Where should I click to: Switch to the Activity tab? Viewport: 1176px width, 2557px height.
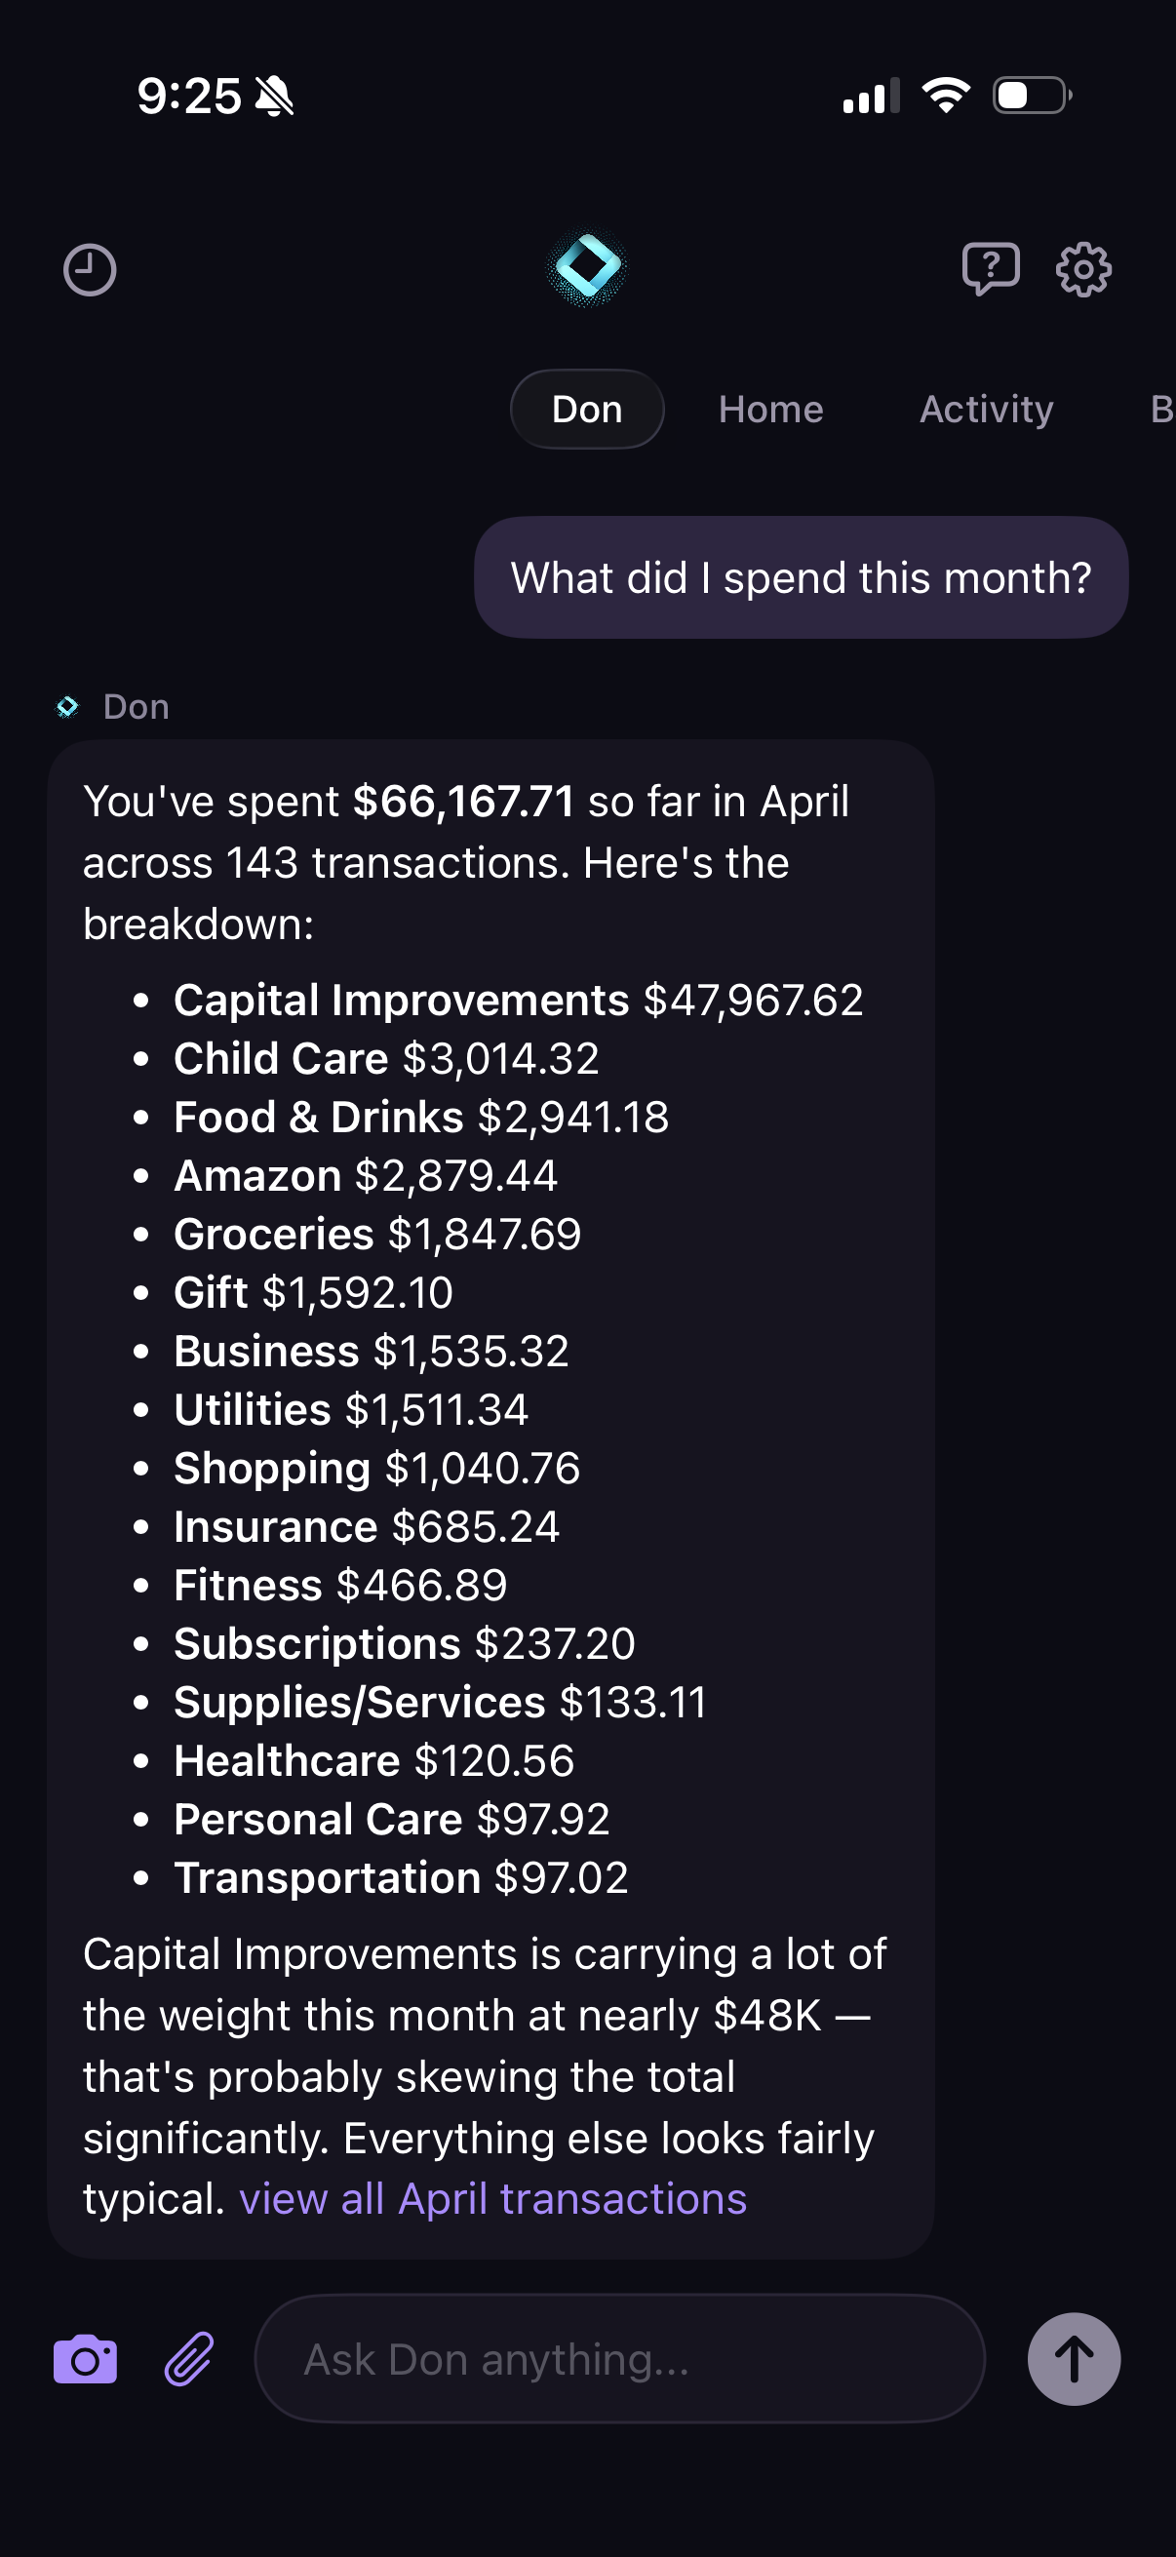(987, 409)
